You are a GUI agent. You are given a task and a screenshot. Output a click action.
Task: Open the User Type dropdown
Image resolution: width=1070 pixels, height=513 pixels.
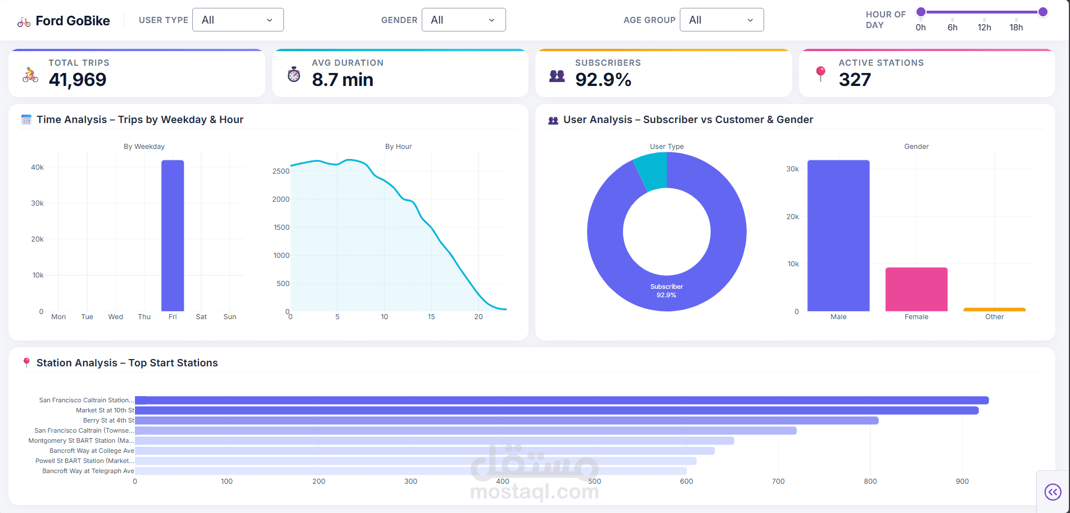tap(238, 19)
